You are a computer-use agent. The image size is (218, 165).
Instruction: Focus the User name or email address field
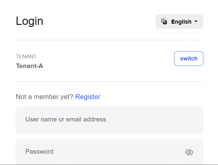pos(109,120)
